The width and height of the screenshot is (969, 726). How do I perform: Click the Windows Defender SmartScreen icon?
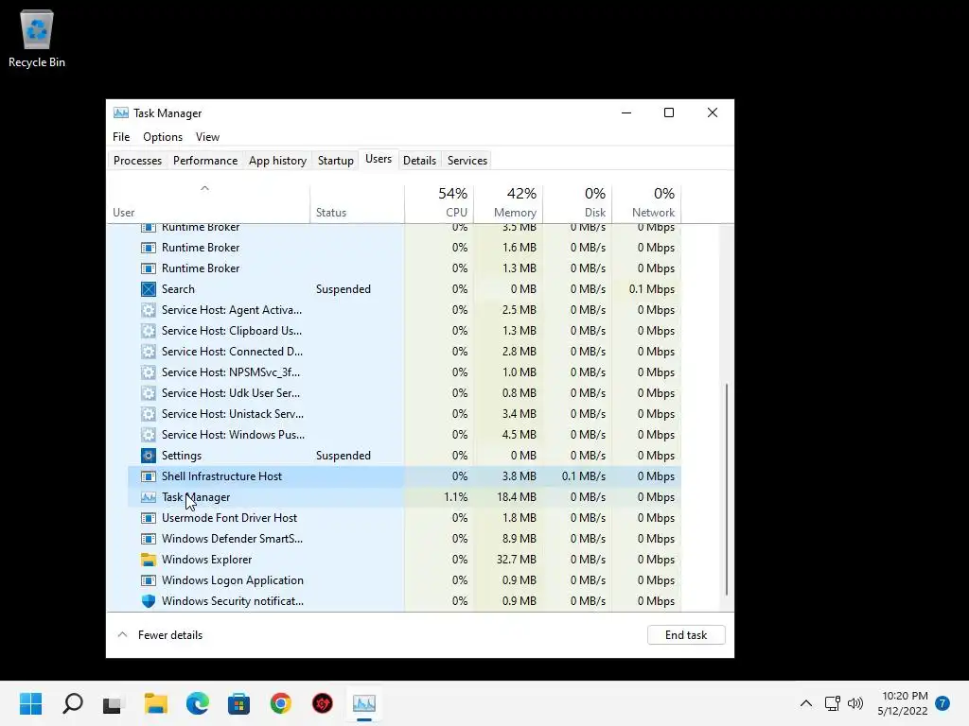[149, 539]
